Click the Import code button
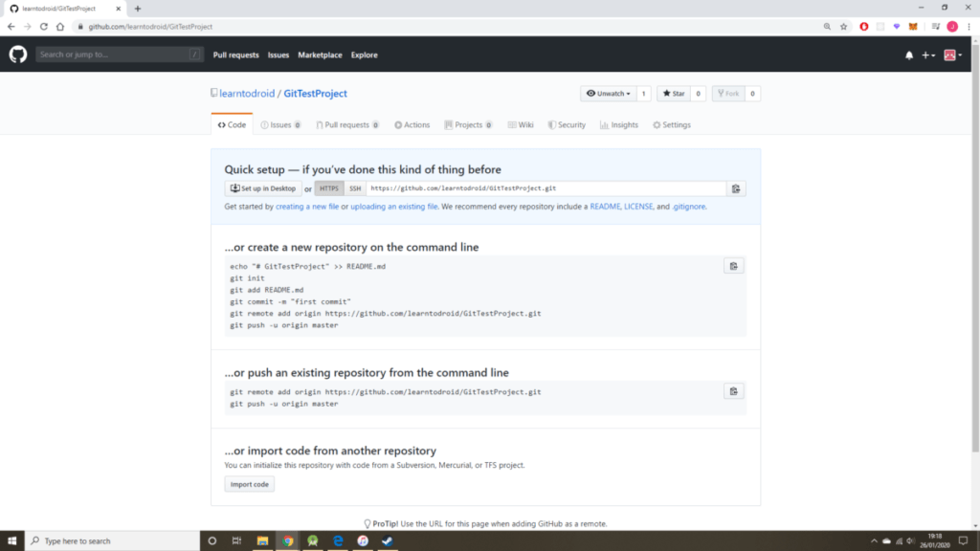 pos(249,484)
